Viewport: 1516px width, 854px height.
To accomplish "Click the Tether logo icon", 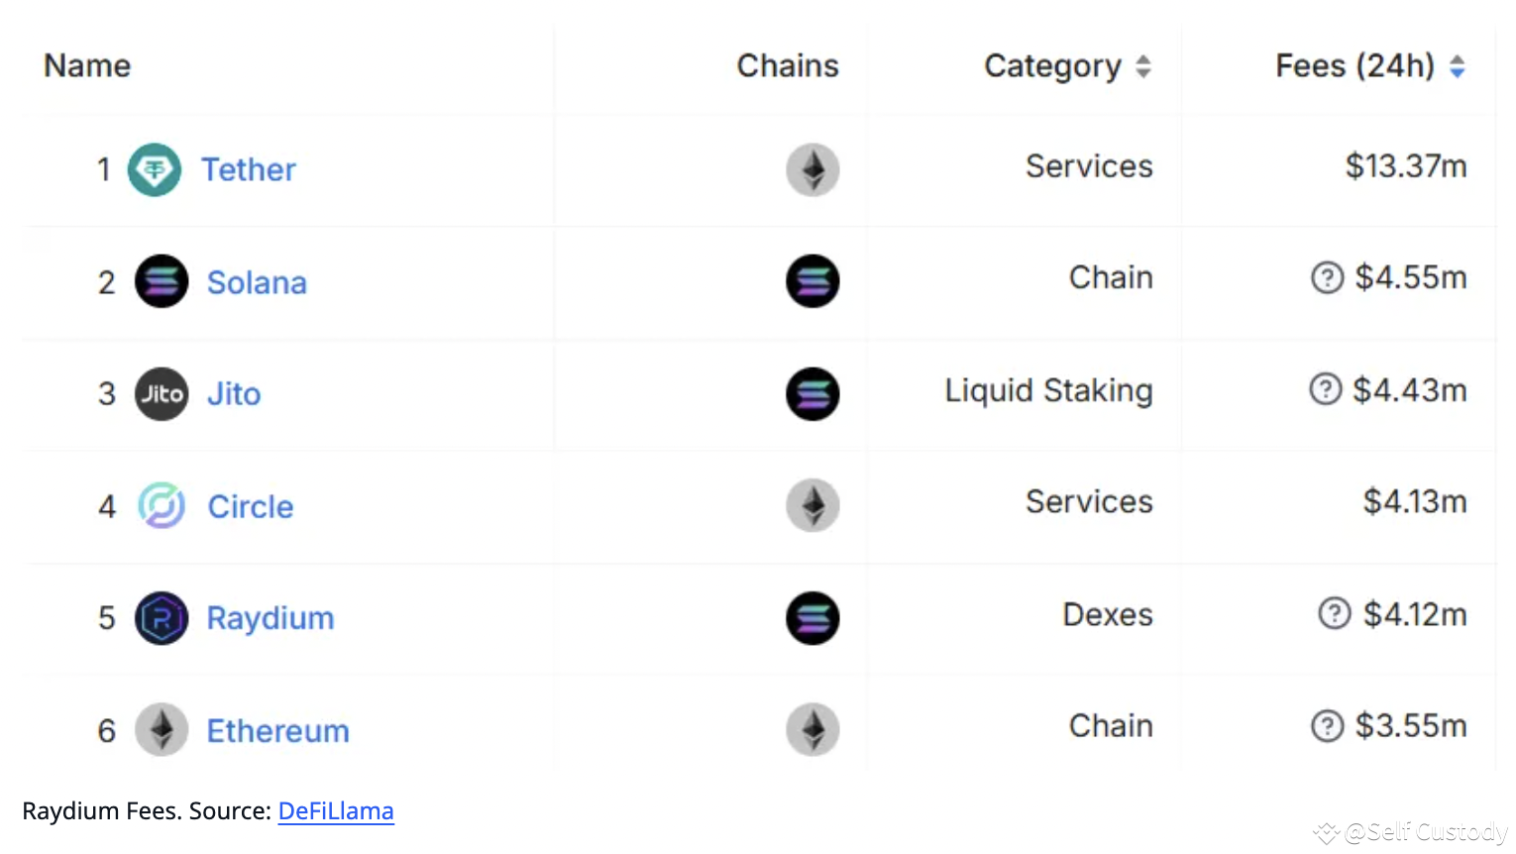I will 156,169.
